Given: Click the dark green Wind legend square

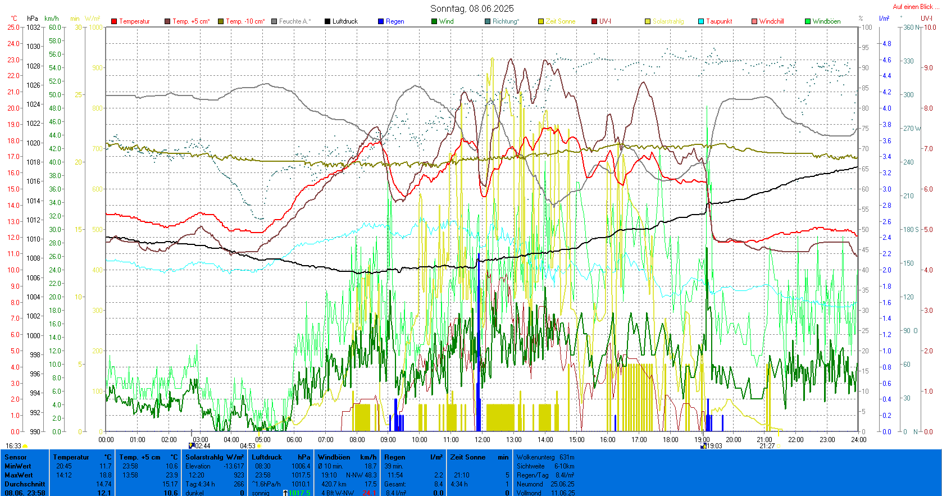Looking at the screenshot, I should click(434, 21).
